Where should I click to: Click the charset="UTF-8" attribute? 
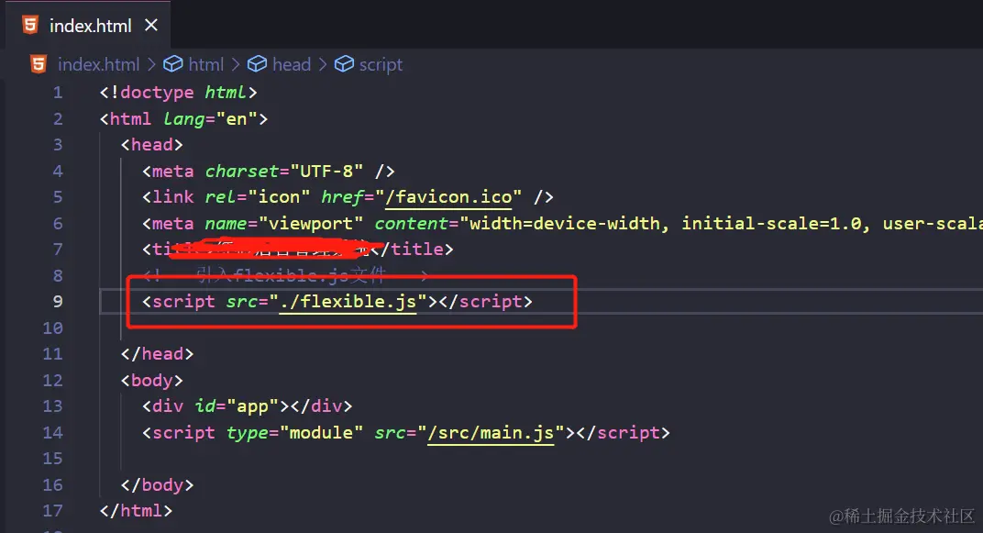click(x=284, y=172)
